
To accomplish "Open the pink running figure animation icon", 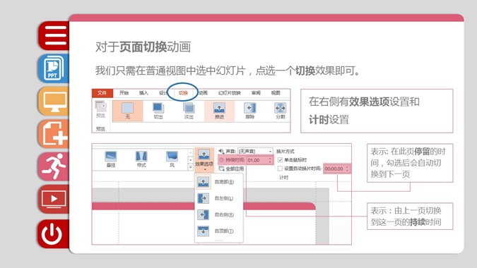I will point(54,166).
